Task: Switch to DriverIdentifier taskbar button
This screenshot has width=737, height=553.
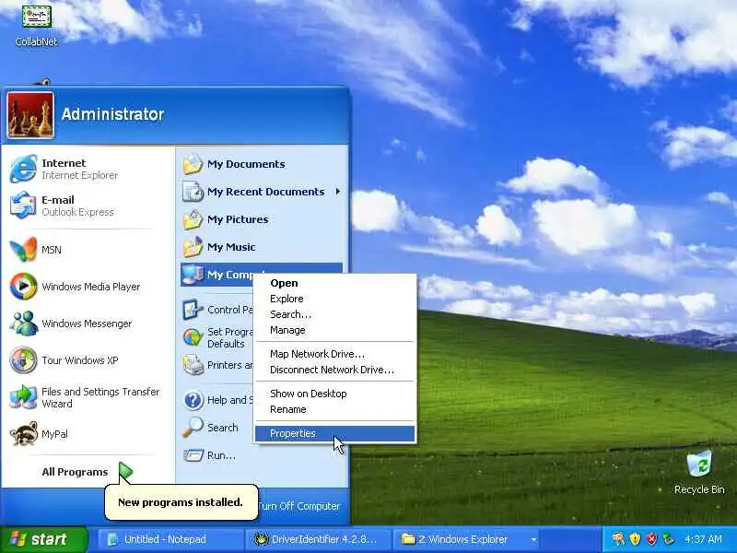Action: (x=318, y=539)
